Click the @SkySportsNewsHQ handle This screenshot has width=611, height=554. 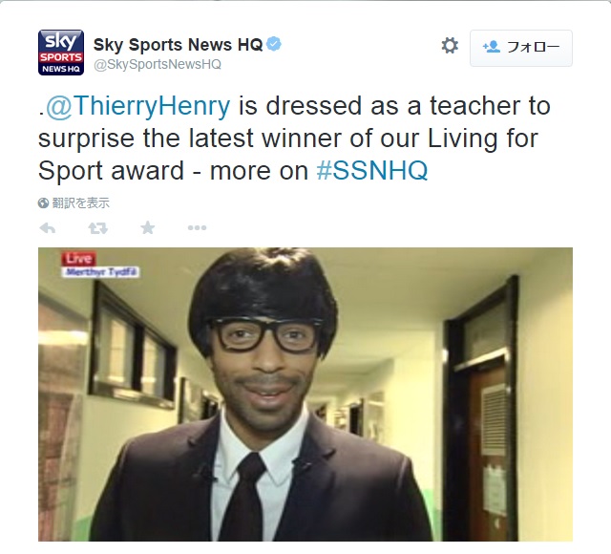158,64
